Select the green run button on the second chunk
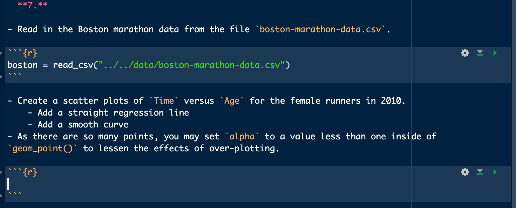The height and width of the screenshot is (208, 516). [x=495, y=172]
